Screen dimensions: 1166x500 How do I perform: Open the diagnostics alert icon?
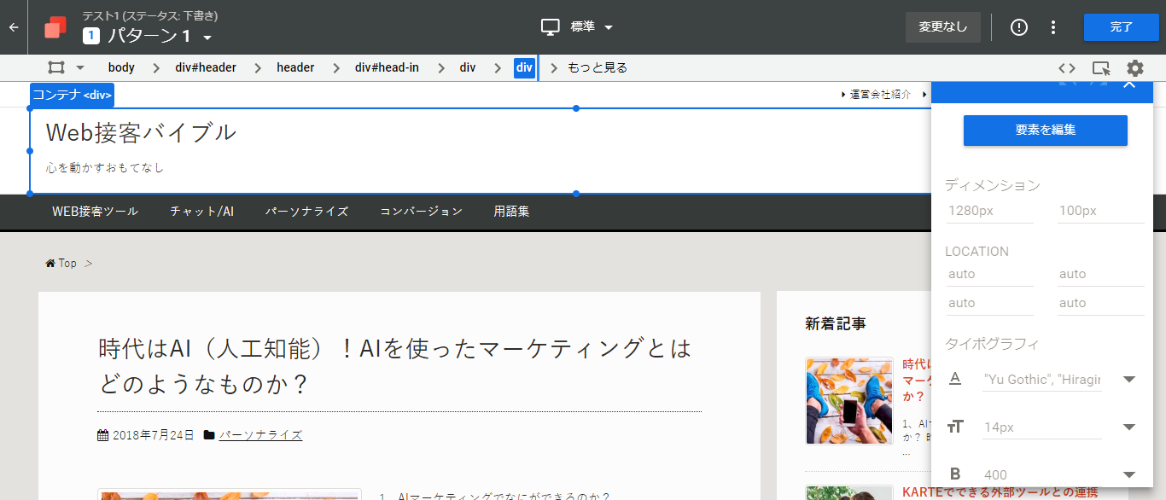coord(1019,27)
